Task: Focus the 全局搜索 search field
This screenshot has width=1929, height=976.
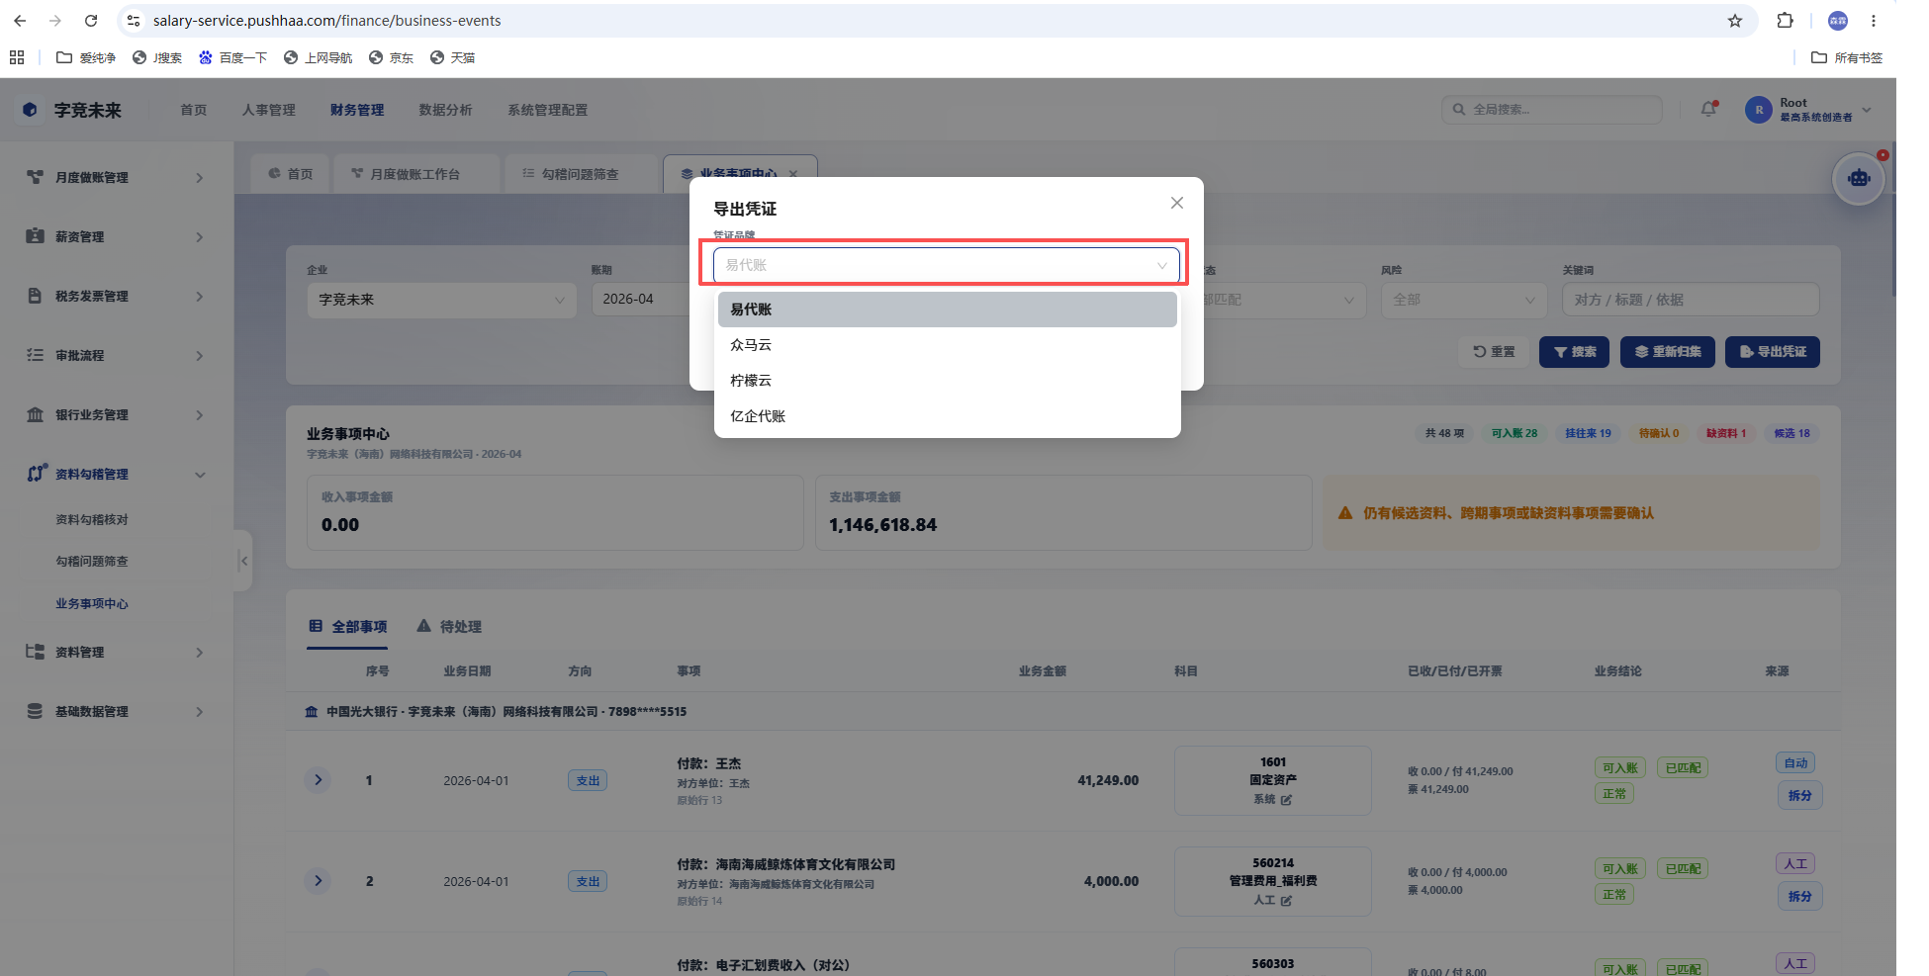Action: 1551,110
